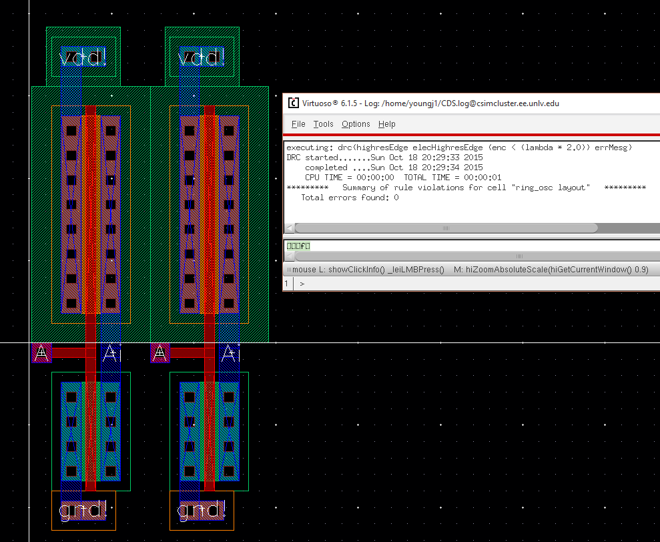
Task: Select the right vdd! label in the layout
Action: pos(202,57)
